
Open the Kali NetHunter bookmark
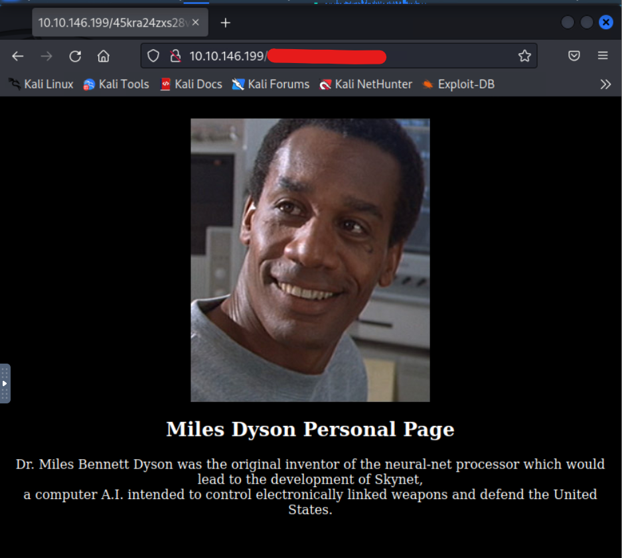(x=366, y=84)
